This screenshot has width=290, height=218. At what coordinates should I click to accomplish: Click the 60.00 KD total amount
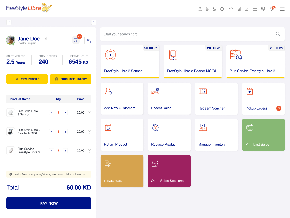tap(79, 188)
